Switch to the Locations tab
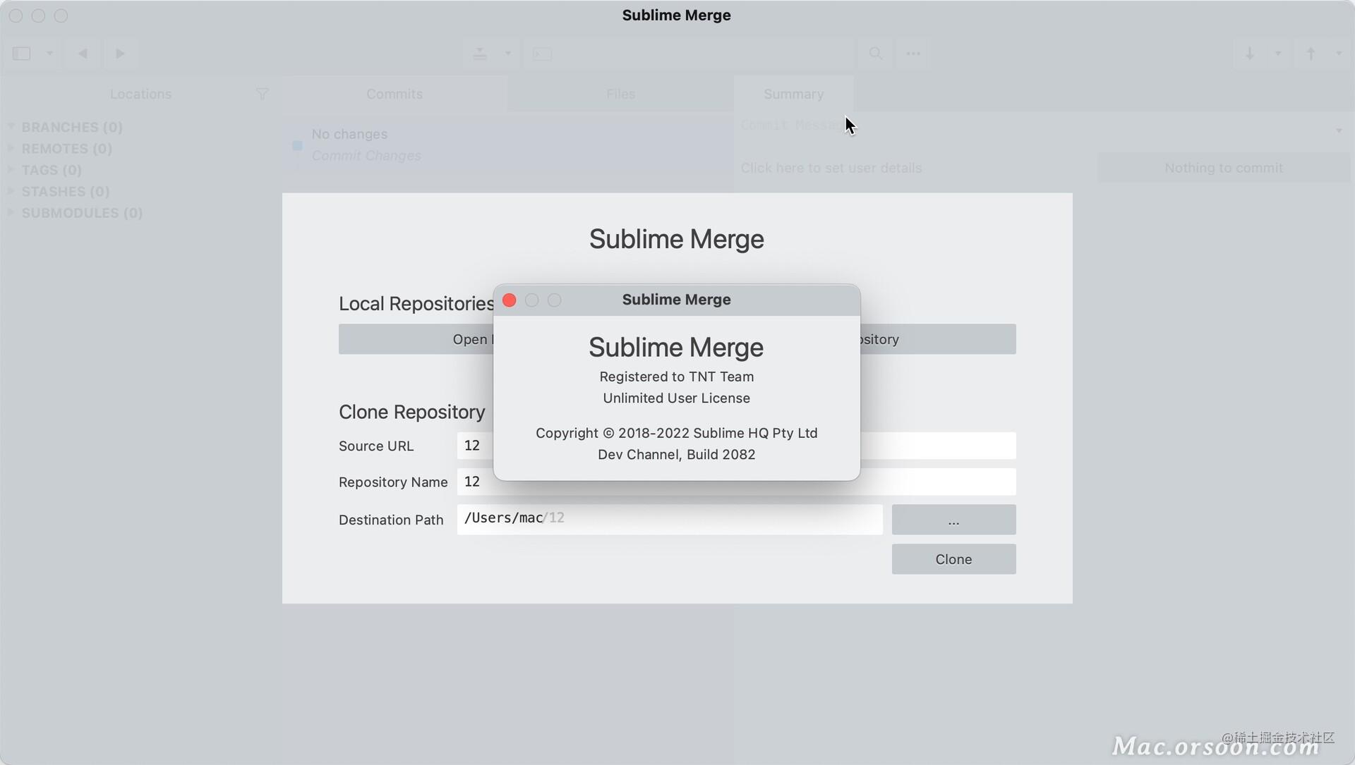 click(140, 94)
